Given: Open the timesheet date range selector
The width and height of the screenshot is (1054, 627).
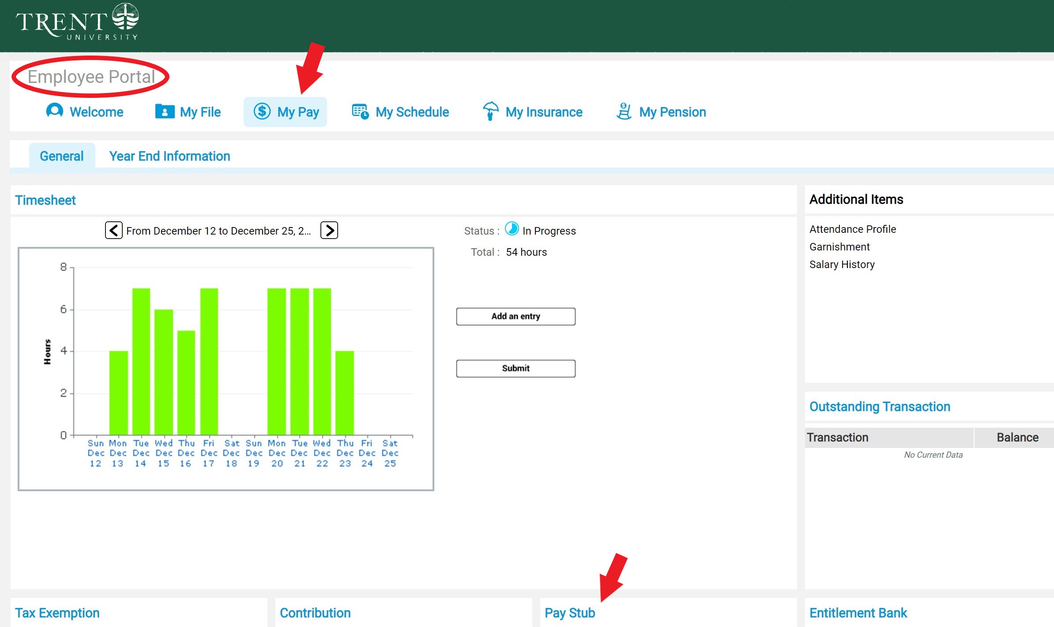Looking at the screenshot, I should tap(218, 231).
